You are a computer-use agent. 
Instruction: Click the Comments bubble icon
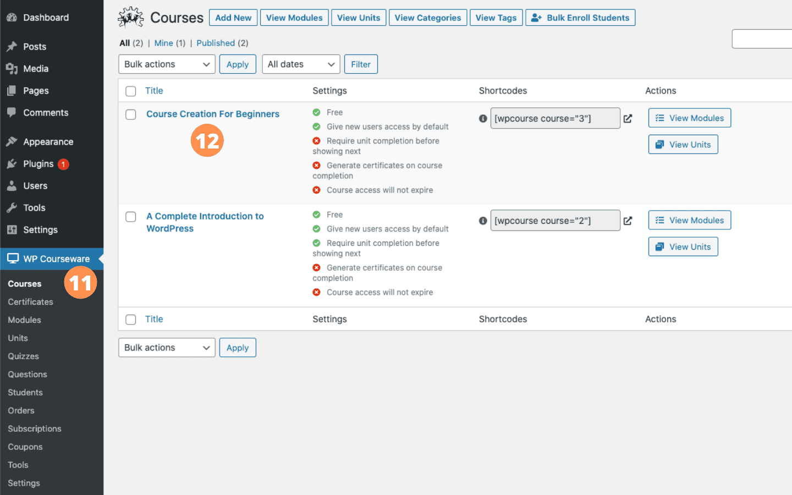[x=12, y=113]
